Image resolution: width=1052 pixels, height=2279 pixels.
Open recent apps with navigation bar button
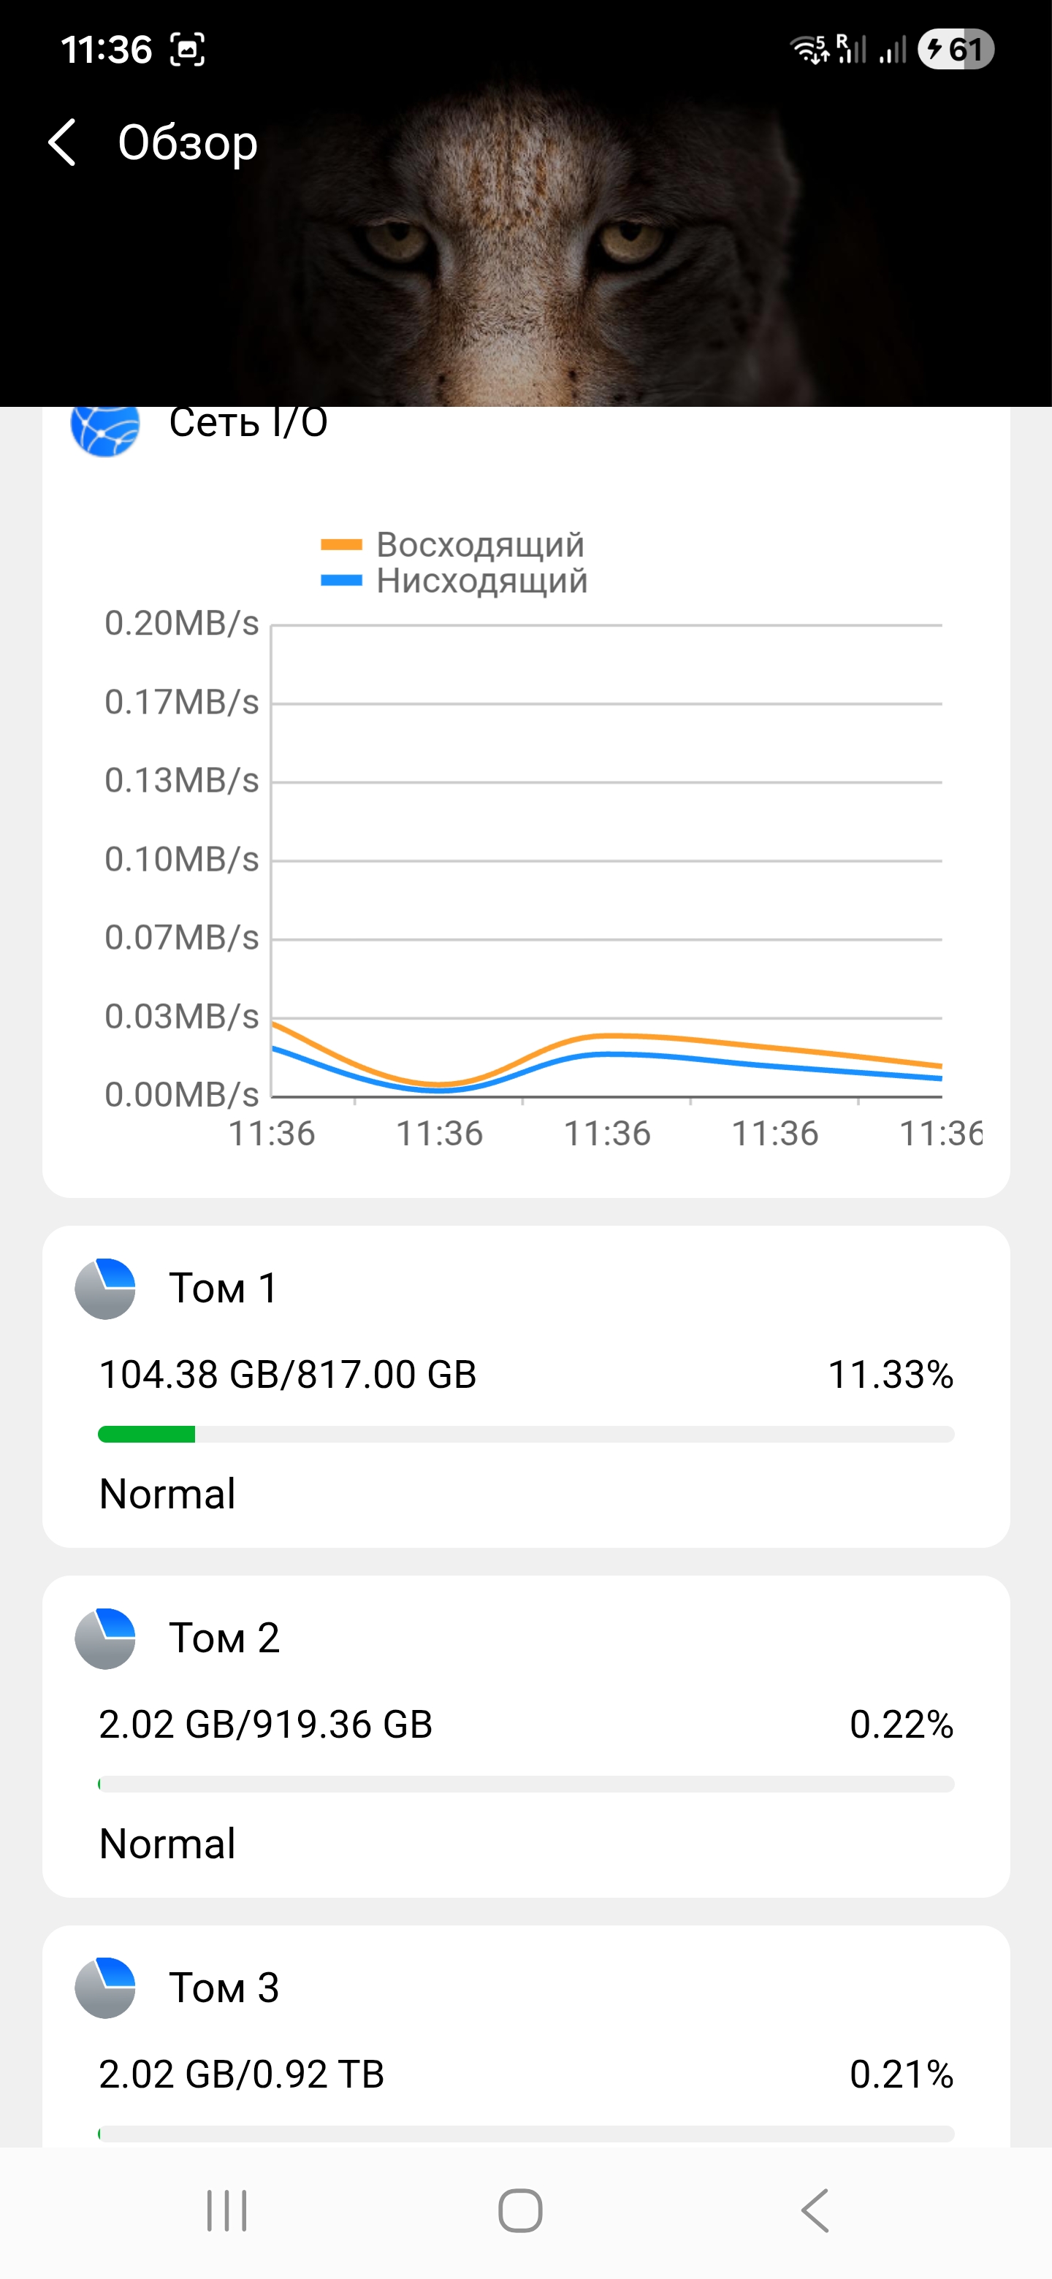click(x=226, y=2211)
